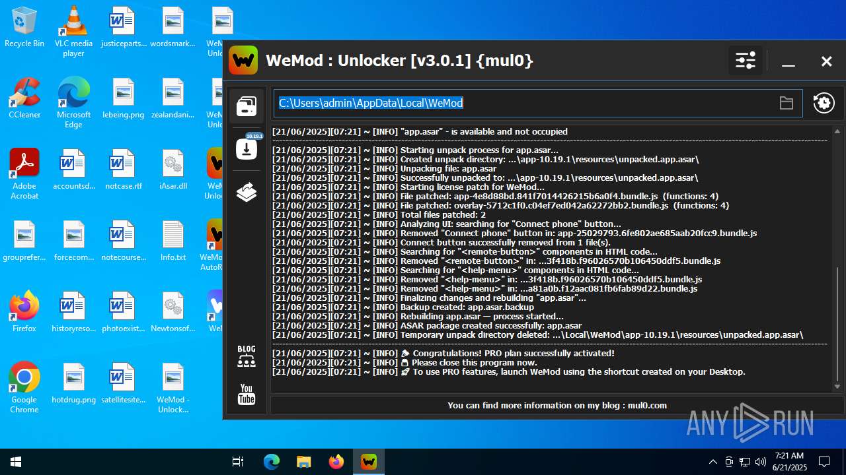Select the historyreso document on the desktop
Viewport: 846px width, 475px height.
[x=74, y=312]
